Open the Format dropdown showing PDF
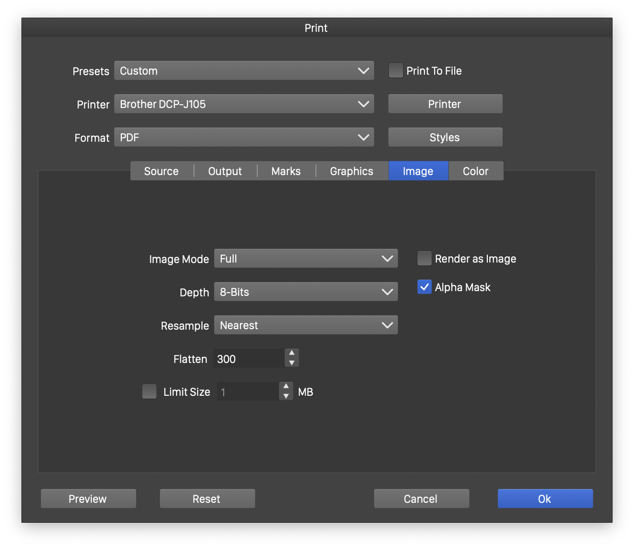 click(x=244, y=137)
